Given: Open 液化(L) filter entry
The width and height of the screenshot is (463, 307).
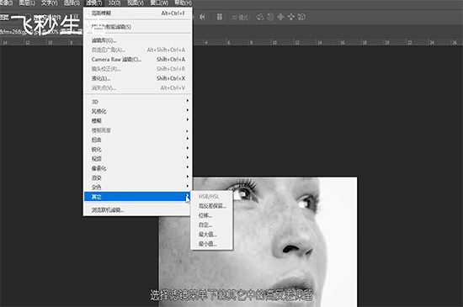Looking at the screenshot, I should pos(137,78).
